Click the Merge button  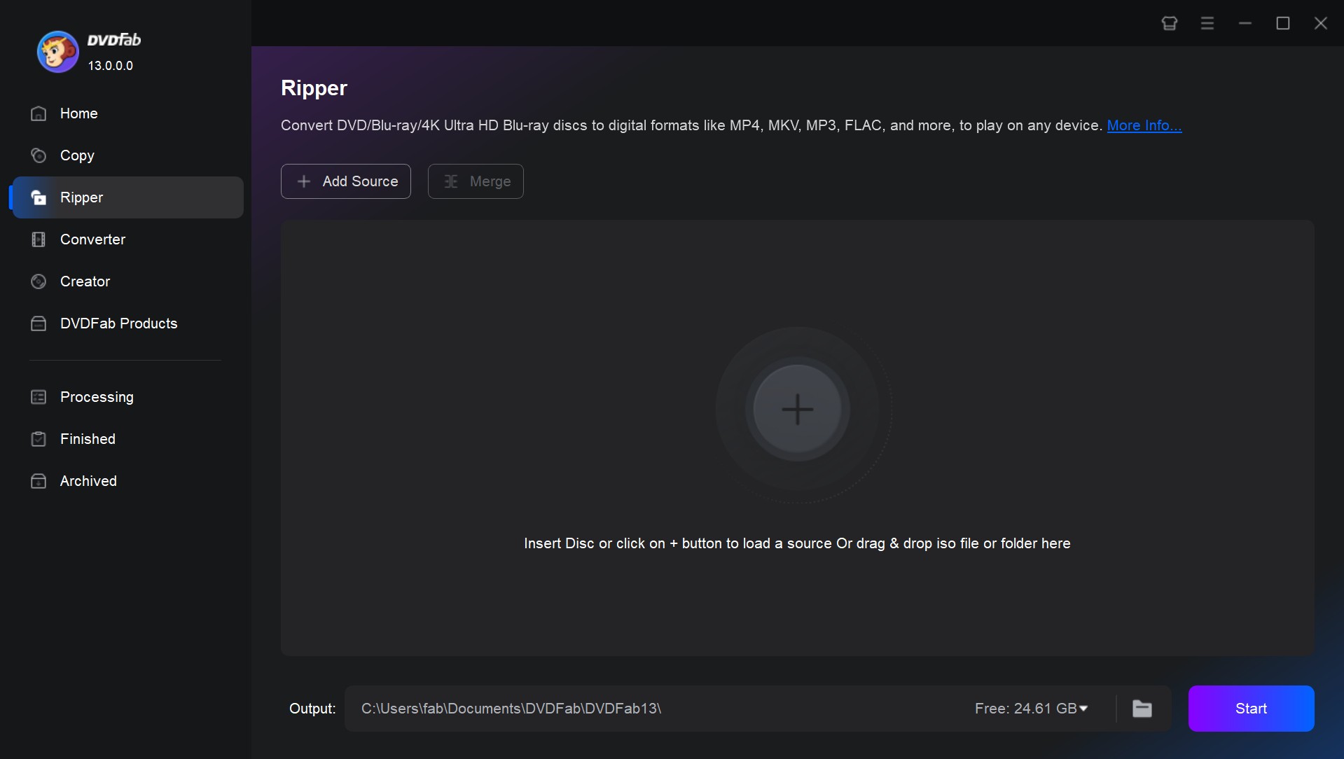476,181
